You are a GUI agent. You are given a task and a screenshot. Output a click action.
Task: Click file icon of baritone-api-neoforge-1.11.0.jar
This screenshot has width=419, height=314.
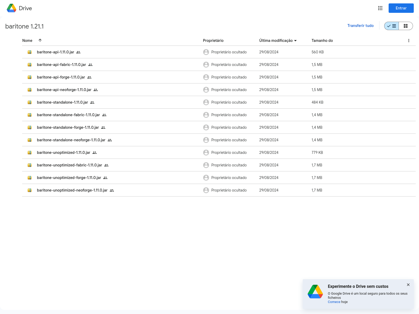(30, 90)
